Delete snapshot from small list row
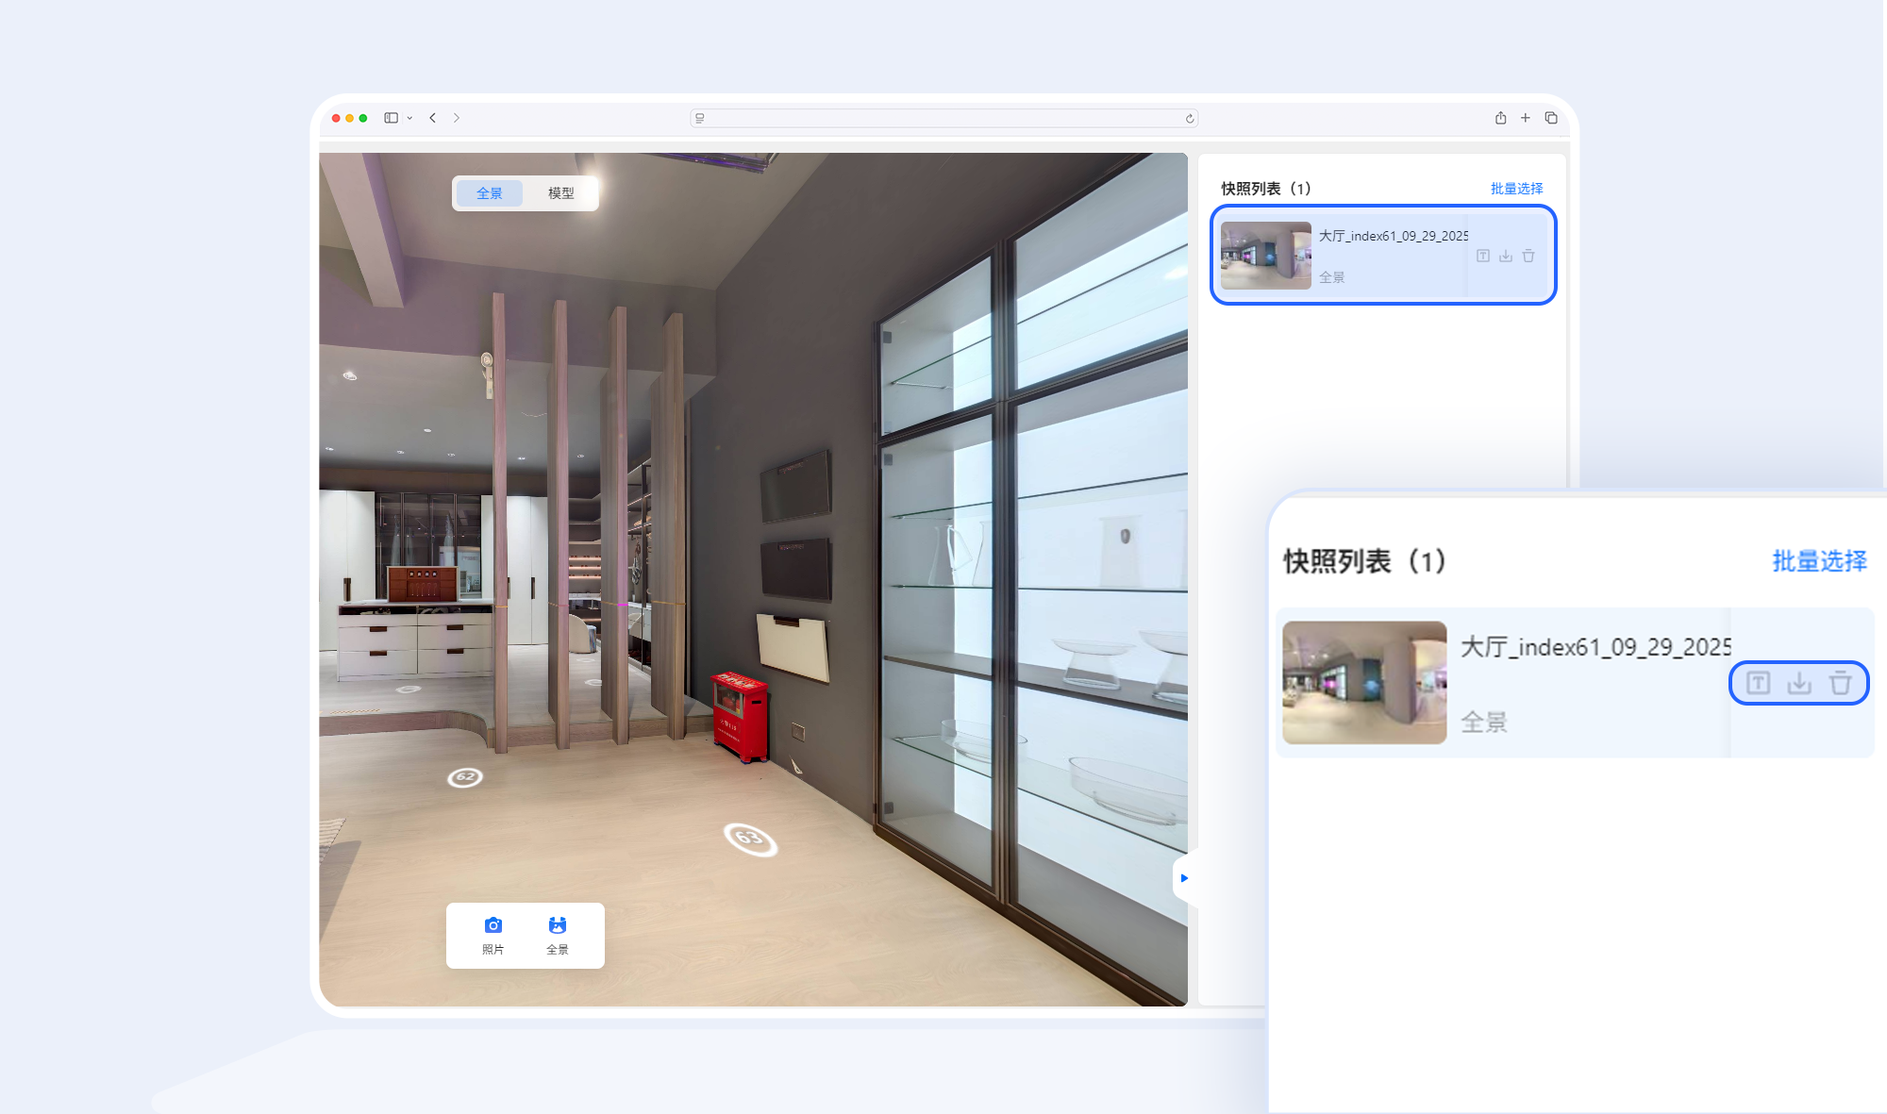The height and width of the screenshot is (1114, 1887). pyautogui.click(x=1528, y=257)
